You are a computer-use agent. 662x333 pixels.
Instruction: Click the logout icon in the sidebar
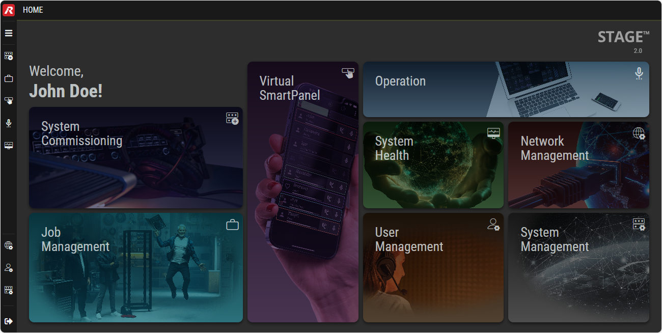[x=9, y=321]
